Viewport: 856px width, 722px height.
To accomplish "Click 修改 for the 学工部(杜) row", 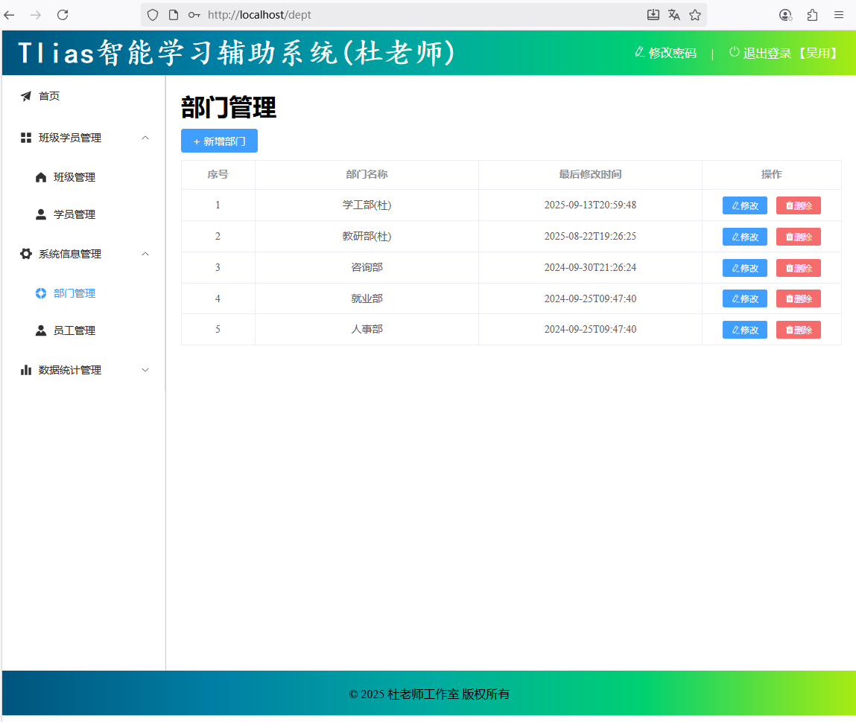I will click(744, 205).
